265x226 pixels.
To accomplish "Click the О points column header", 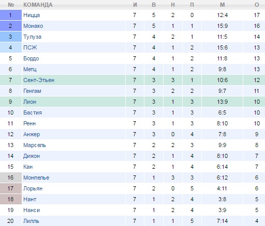I will [x=257, y=5].
